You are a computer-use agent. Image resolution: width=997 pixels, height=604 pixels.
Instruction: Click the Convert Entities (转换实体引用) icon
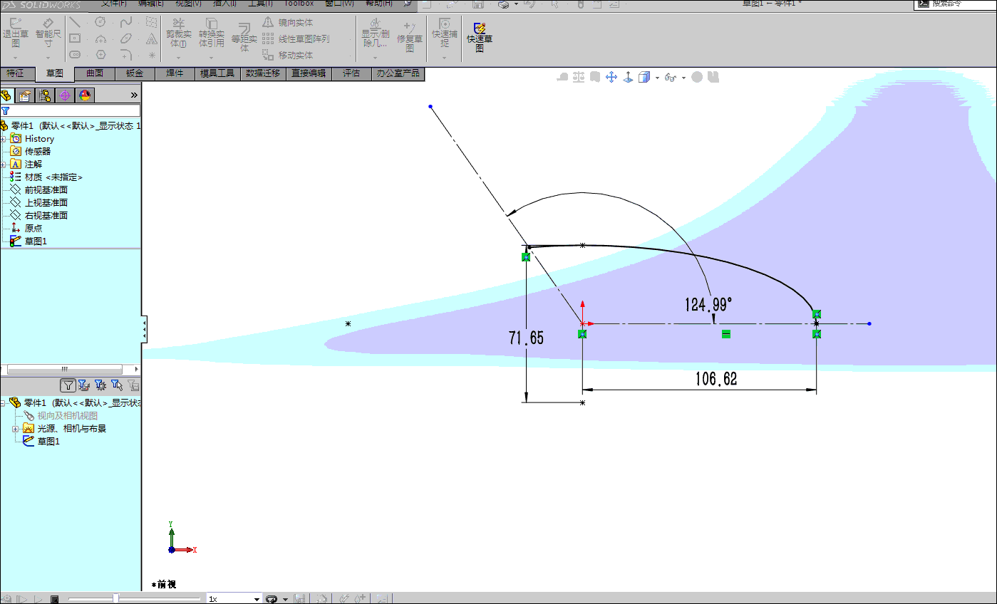211,32
